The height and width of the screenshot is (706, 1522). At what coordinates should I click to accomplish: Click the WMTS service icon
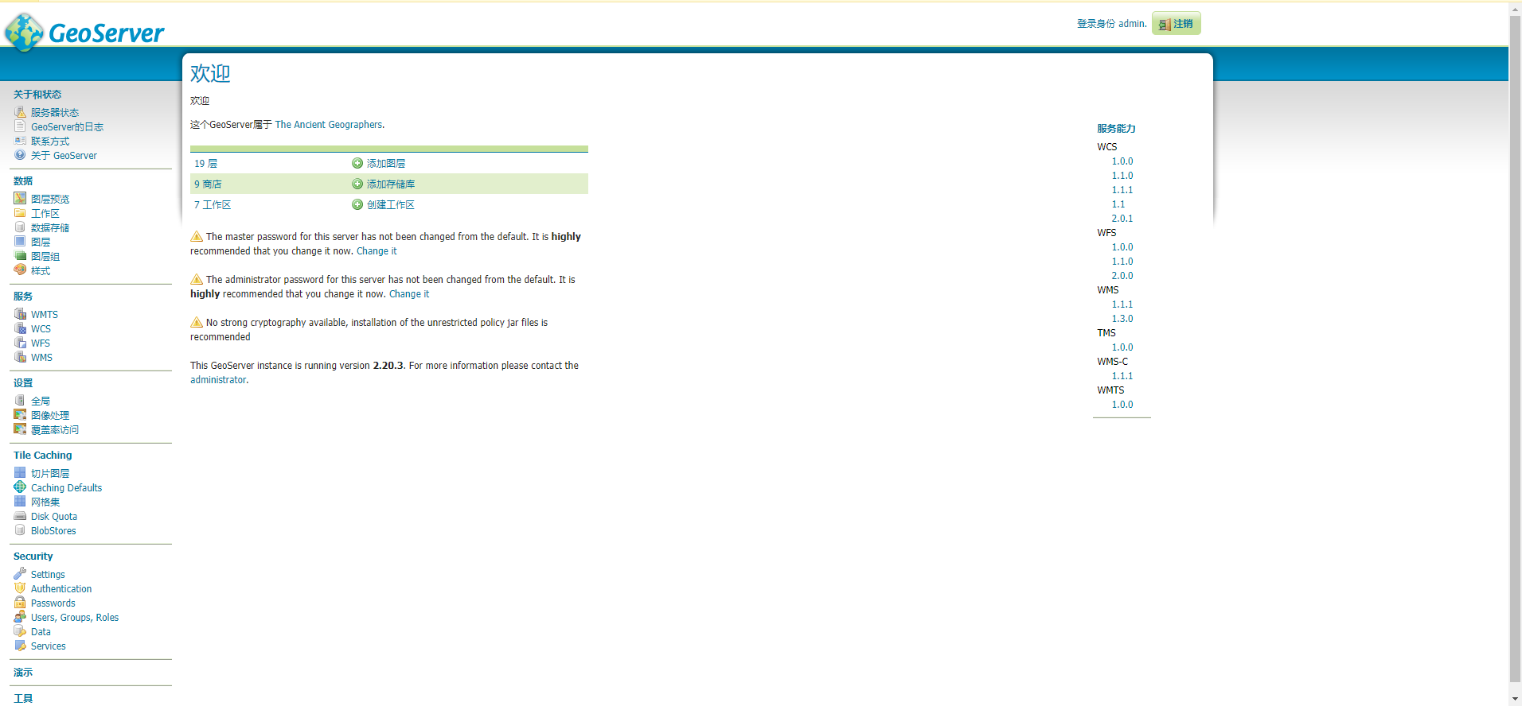coord(20,314)
